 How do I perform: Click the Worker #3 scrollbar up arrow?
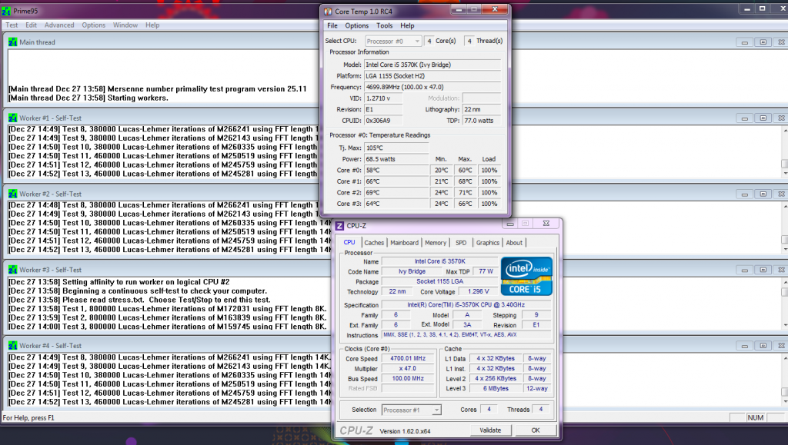pyautogui.click(x=785, y=281)
